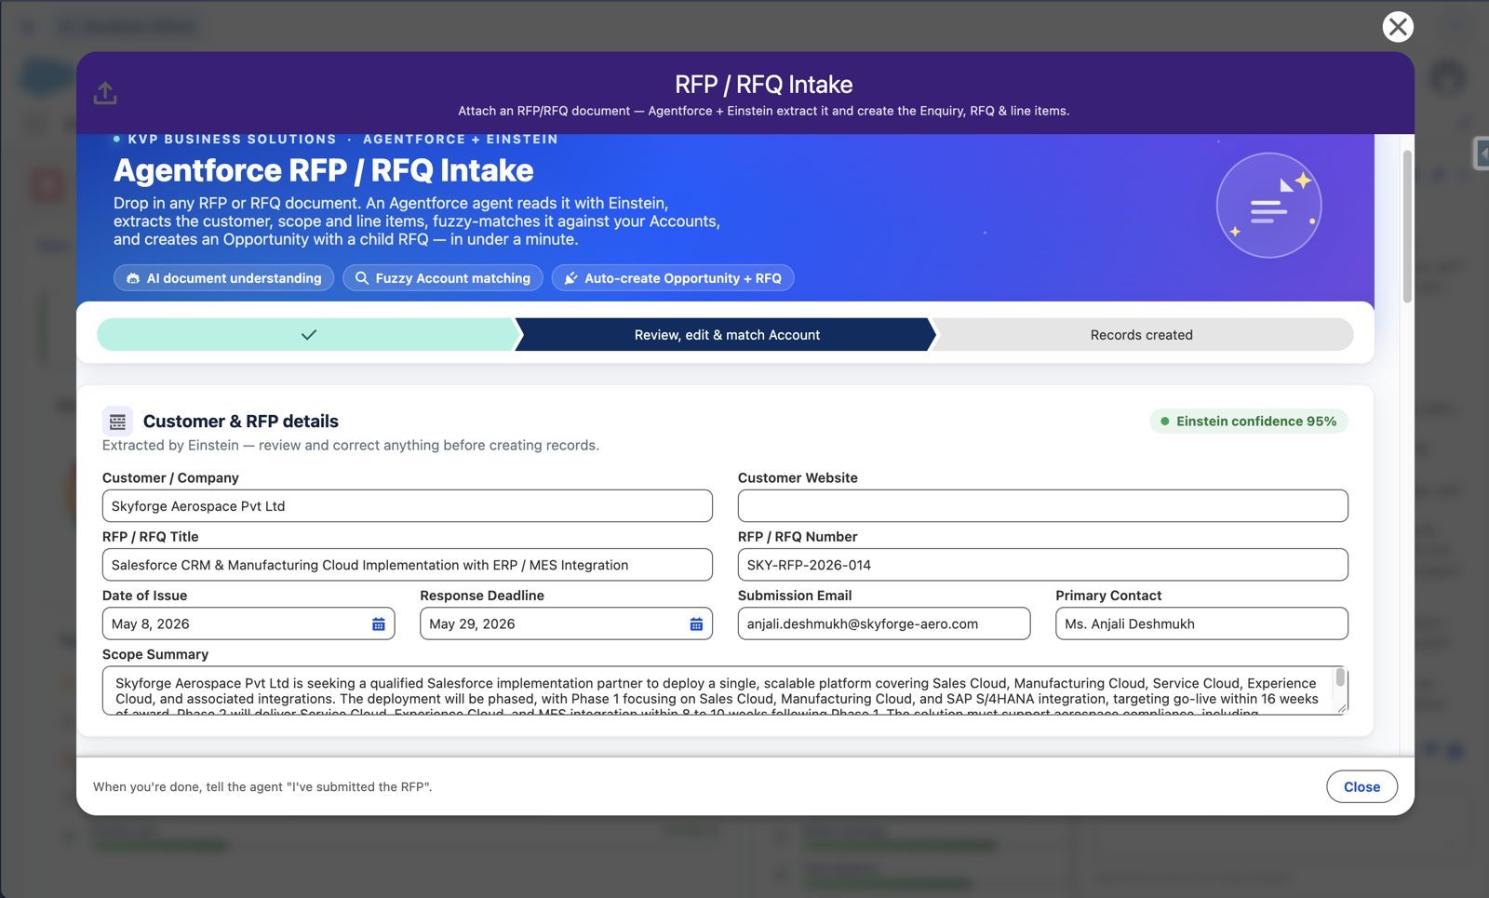Open the Date of Issue calendar picker
The width and height of the screenshot is (1489, 898).
point(379,624)
